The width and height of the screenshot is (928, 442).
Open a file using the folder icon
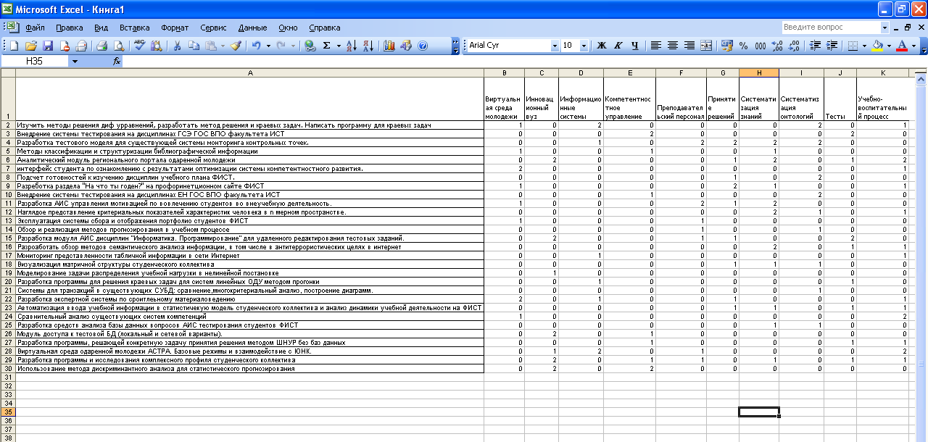pos(31,45)
